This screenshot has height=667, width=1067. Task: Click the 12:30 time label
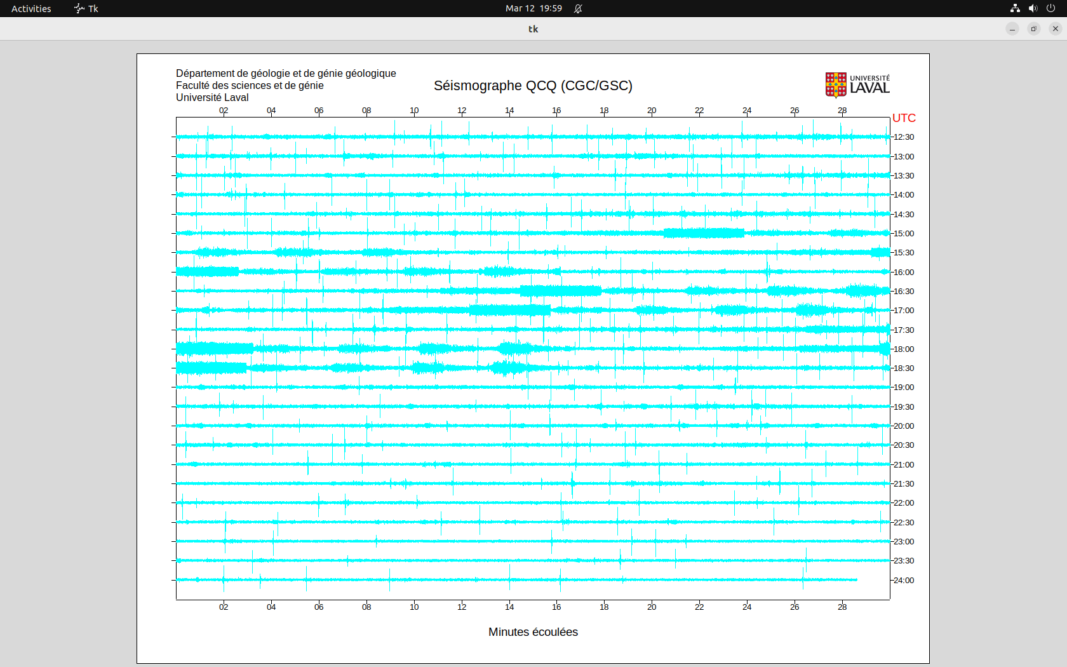904,137
